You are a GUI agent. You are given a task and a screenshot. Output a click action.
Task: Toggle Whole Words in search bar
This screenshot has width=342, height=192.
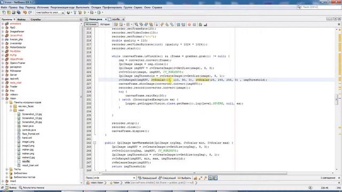click(x=200, y=178)
